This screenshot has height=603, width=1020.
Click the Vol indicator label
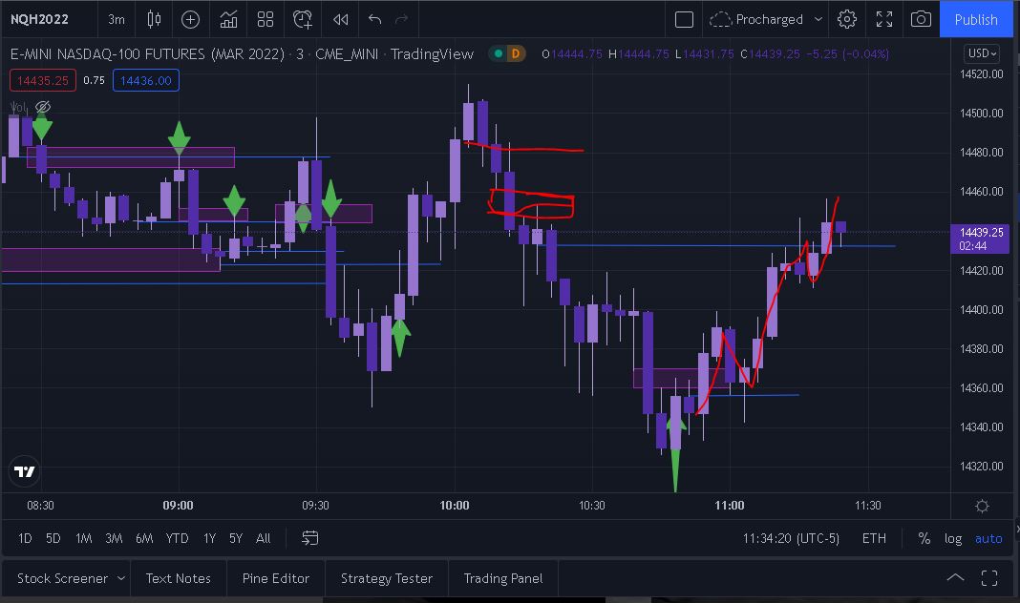[x=18, y=107]
